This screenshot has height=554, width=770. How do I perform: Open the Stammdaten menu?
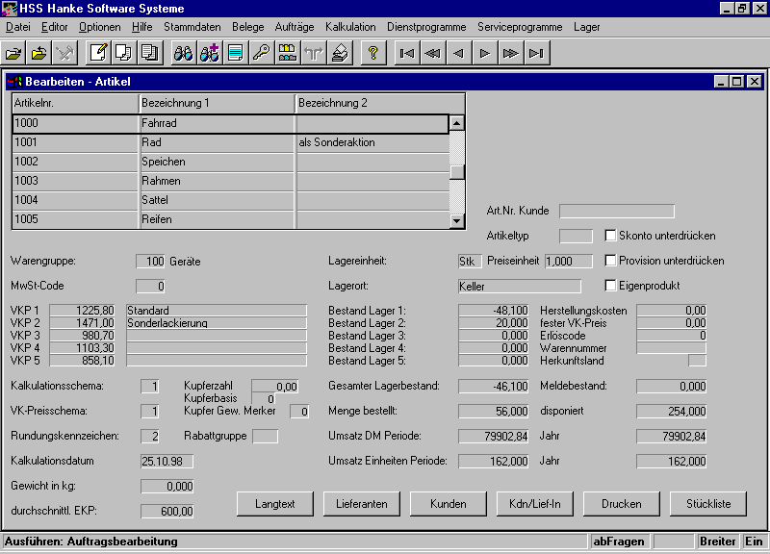click(191, 27)
